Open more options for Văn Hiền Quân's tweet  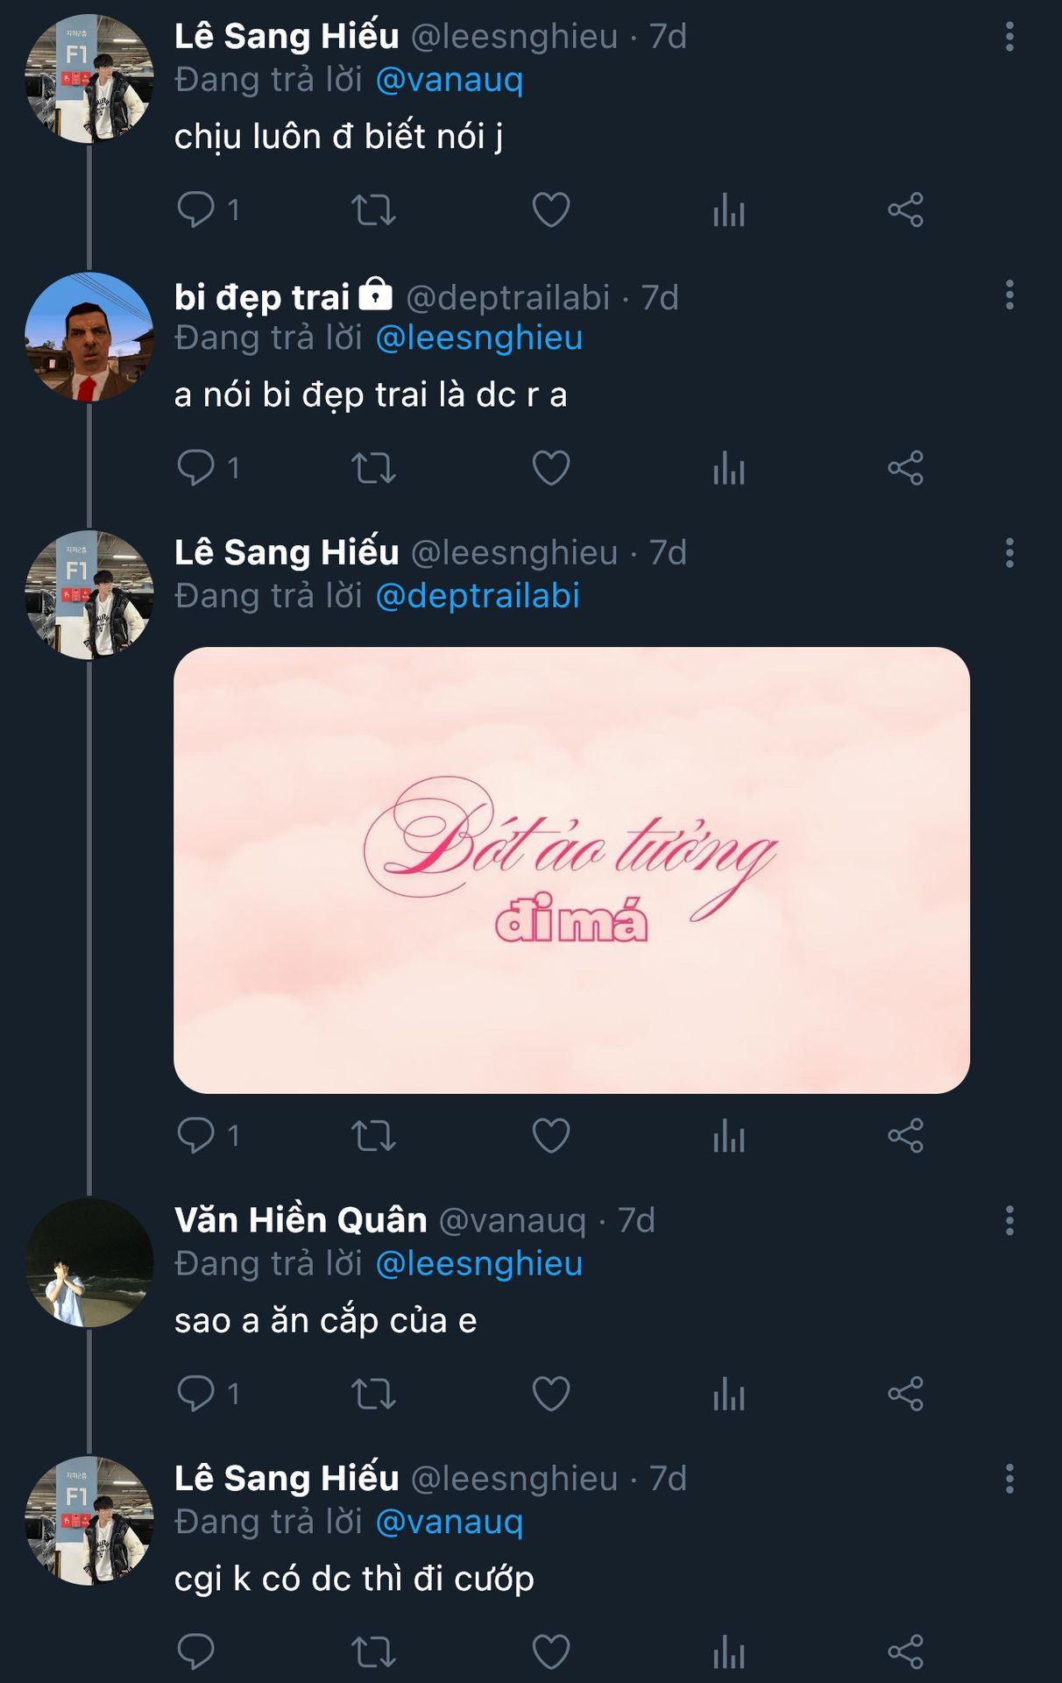point(1009,1220)
